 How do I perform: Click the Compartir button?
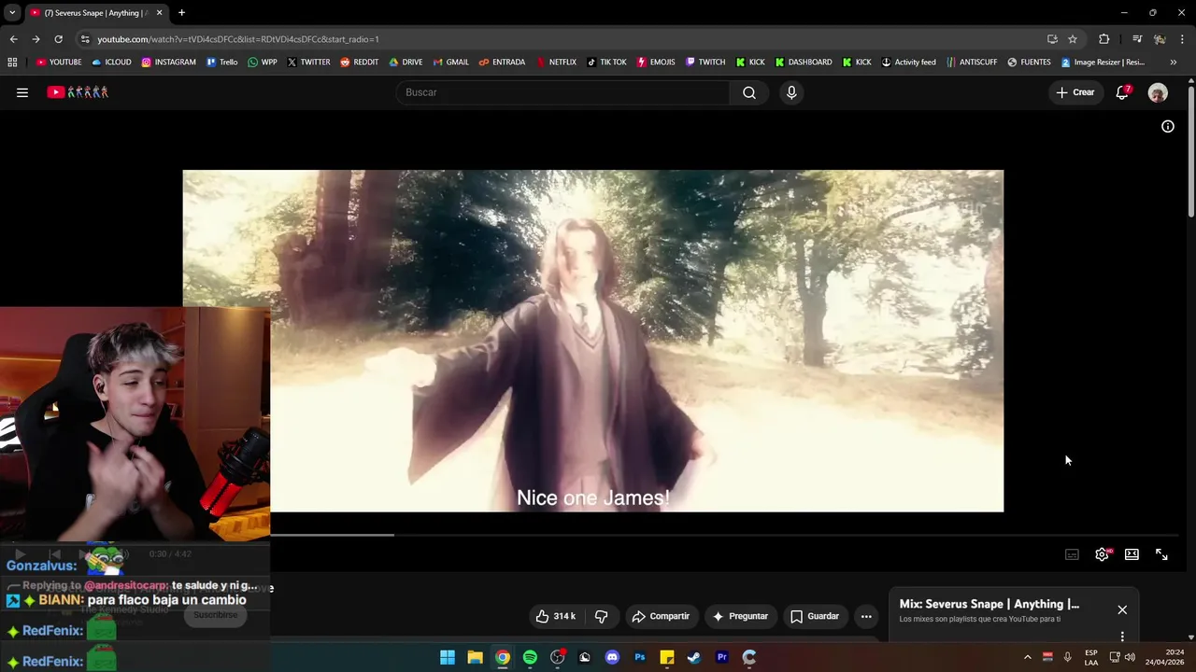[x=661, y=616]
